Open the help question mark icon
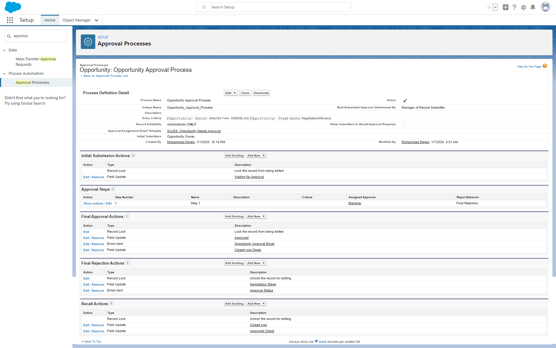 (x=514, y=8)
